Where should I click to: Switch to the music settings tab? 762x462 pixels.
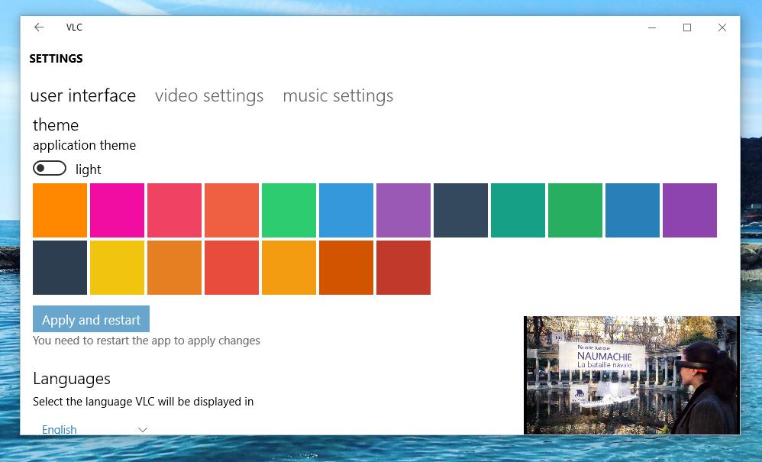337,95
